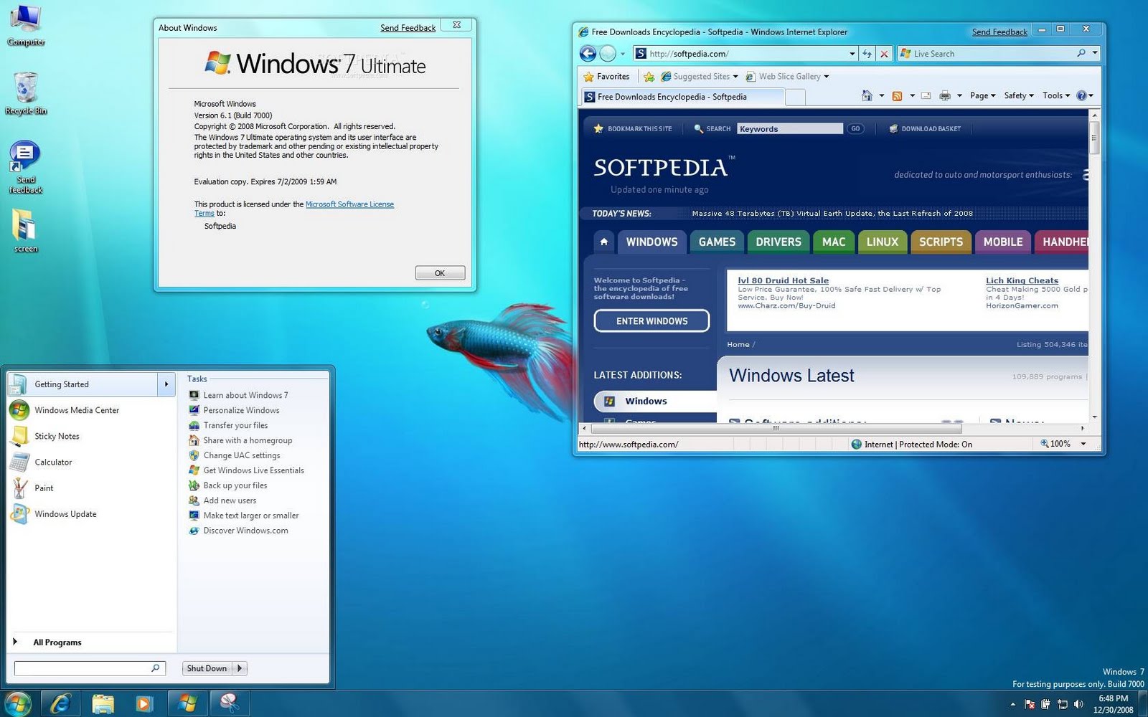Image resolution: width=1148 pixels, height=717 pixels.
Task: Show hidden icons with the tray chevron
Action: [1012, 704]
